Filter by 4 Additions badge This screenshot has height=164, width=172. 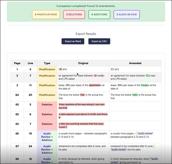point(99,14)
